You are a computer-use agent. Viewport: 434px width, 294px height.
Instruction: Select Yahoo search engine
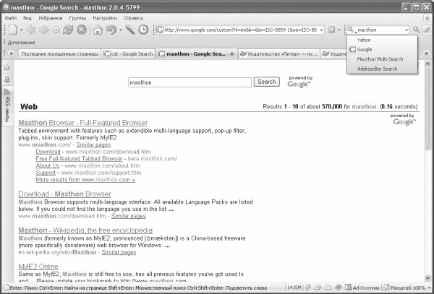[x=382, y=40]
